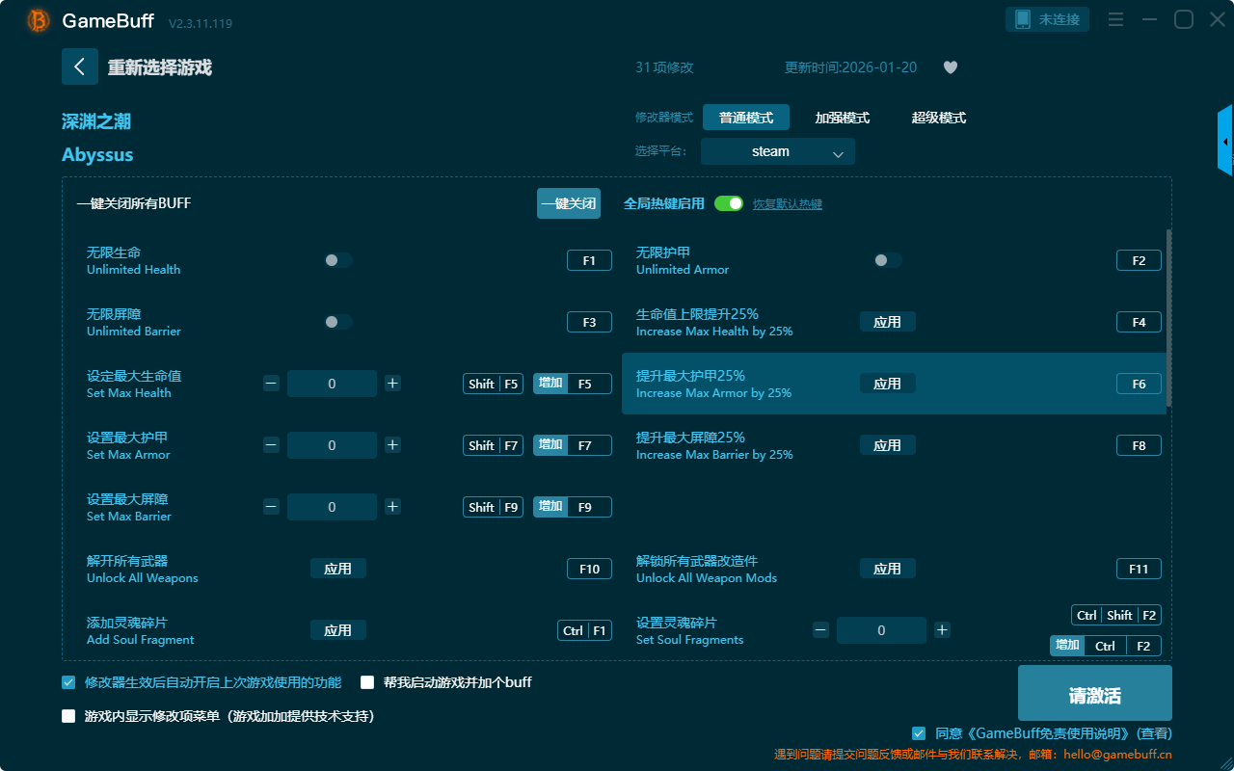Screen dimensions: 1234x771
Task: Click the GameBuff logo icon
Action: (x=38, y=20)
